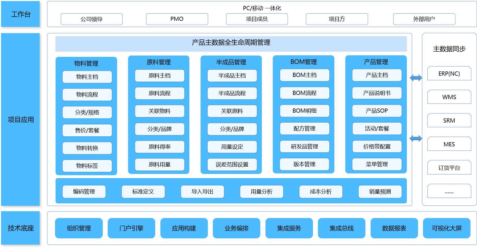Screen dimensions: 477x248
Task: Click the 价格带配置 box
Action: 377,147
